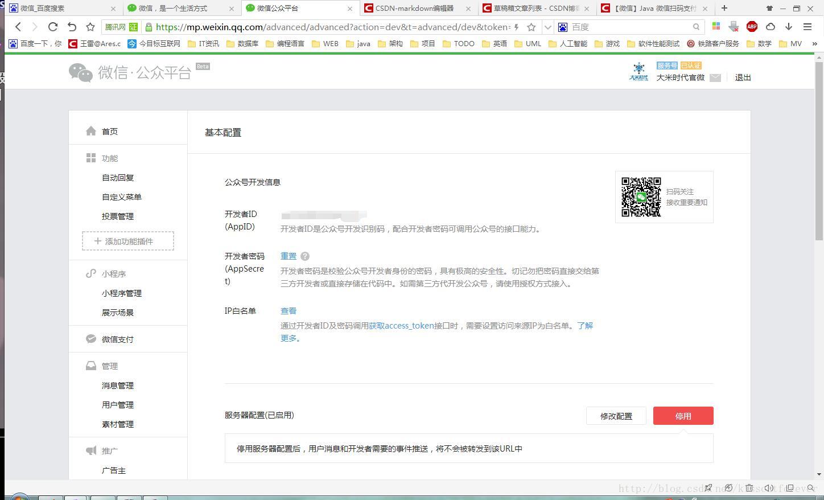The height and width of the screenshot is (500, 824).
Task: Open the browser hamburger menu
Action: pos(807,27)
